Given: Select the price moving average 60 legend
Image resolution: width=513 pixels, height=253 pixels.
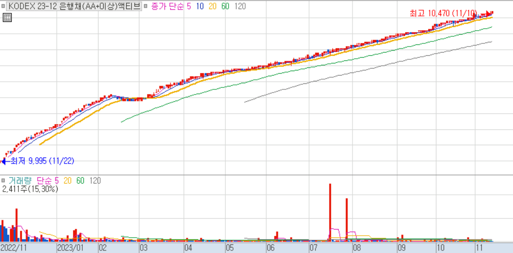Looking at the screenshot, I should [225, 6].
